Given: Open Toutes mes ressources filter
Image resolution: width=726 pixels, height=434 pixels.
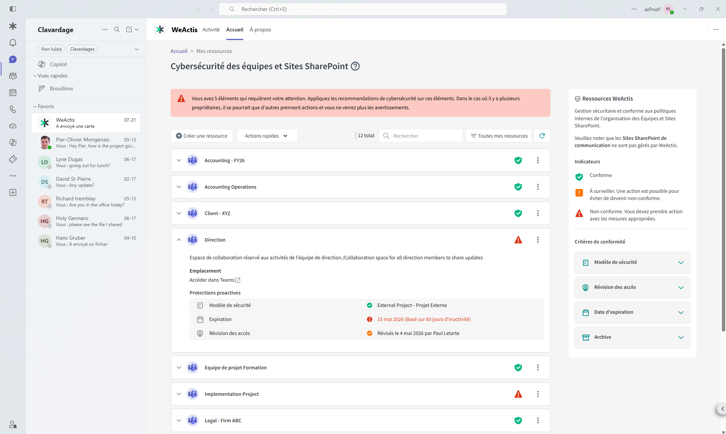Looking at the screenshot, I should pyautogui.click(x=499, y=136).
